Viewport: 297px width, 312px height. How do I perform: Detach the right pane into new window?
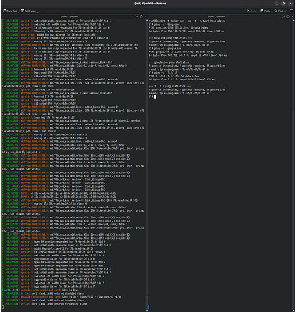(288, 16)
